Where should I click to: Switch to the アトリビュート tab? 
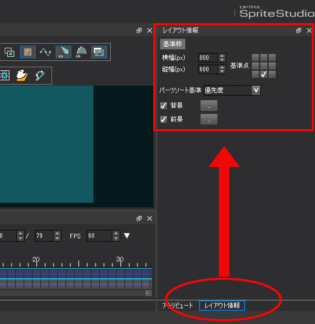pos(177,306)
